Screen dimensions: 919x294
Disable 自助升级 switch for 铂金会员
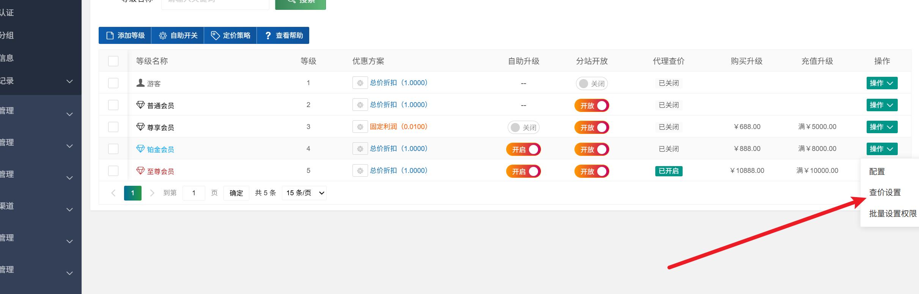(x=524, y=149)
